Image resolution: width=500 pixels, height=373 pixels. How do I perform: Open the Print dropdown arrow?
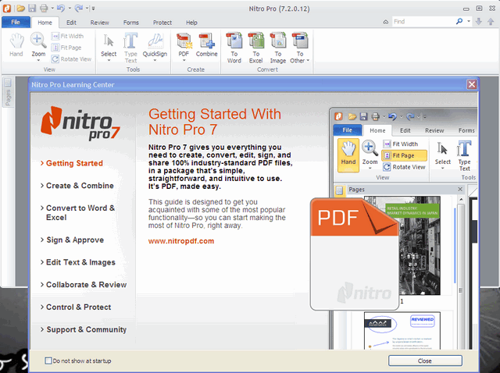coord(52,9)
